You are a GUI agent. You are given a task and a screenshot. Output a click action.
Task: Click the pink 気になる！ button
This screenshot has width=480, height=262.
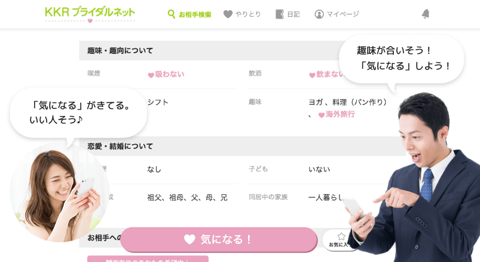tap(219, 240)
